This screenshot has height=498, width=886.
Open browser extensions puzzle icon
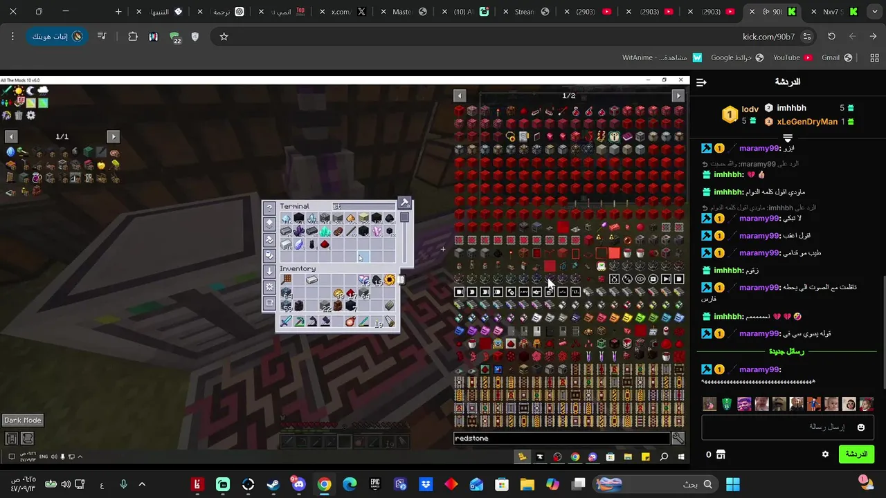[133, 37]
